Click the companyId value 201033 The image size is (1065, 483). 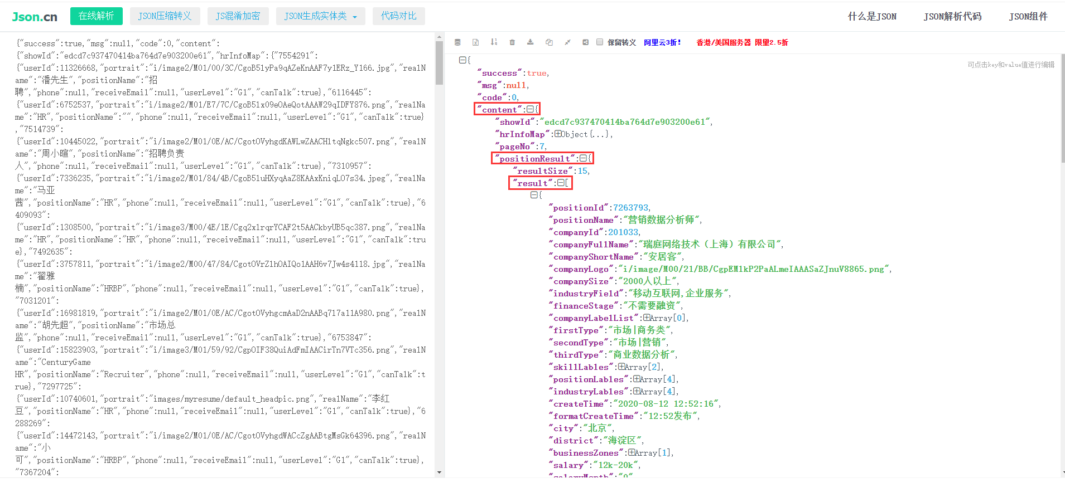coord(623,232)
